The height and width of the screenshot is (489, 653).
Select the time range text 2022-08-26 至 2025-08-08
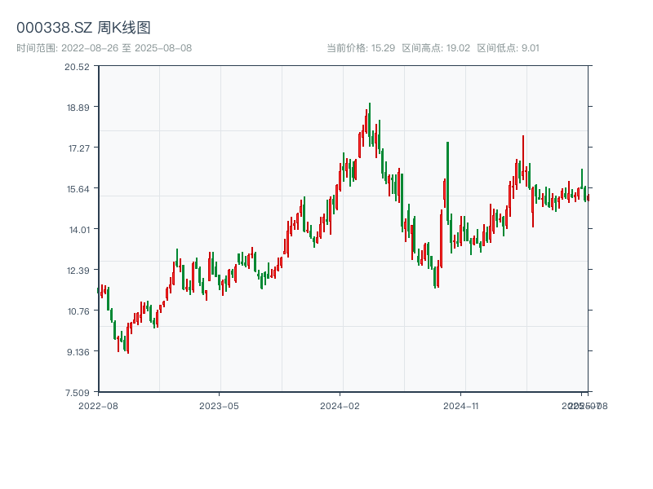(x=127, y=48)
